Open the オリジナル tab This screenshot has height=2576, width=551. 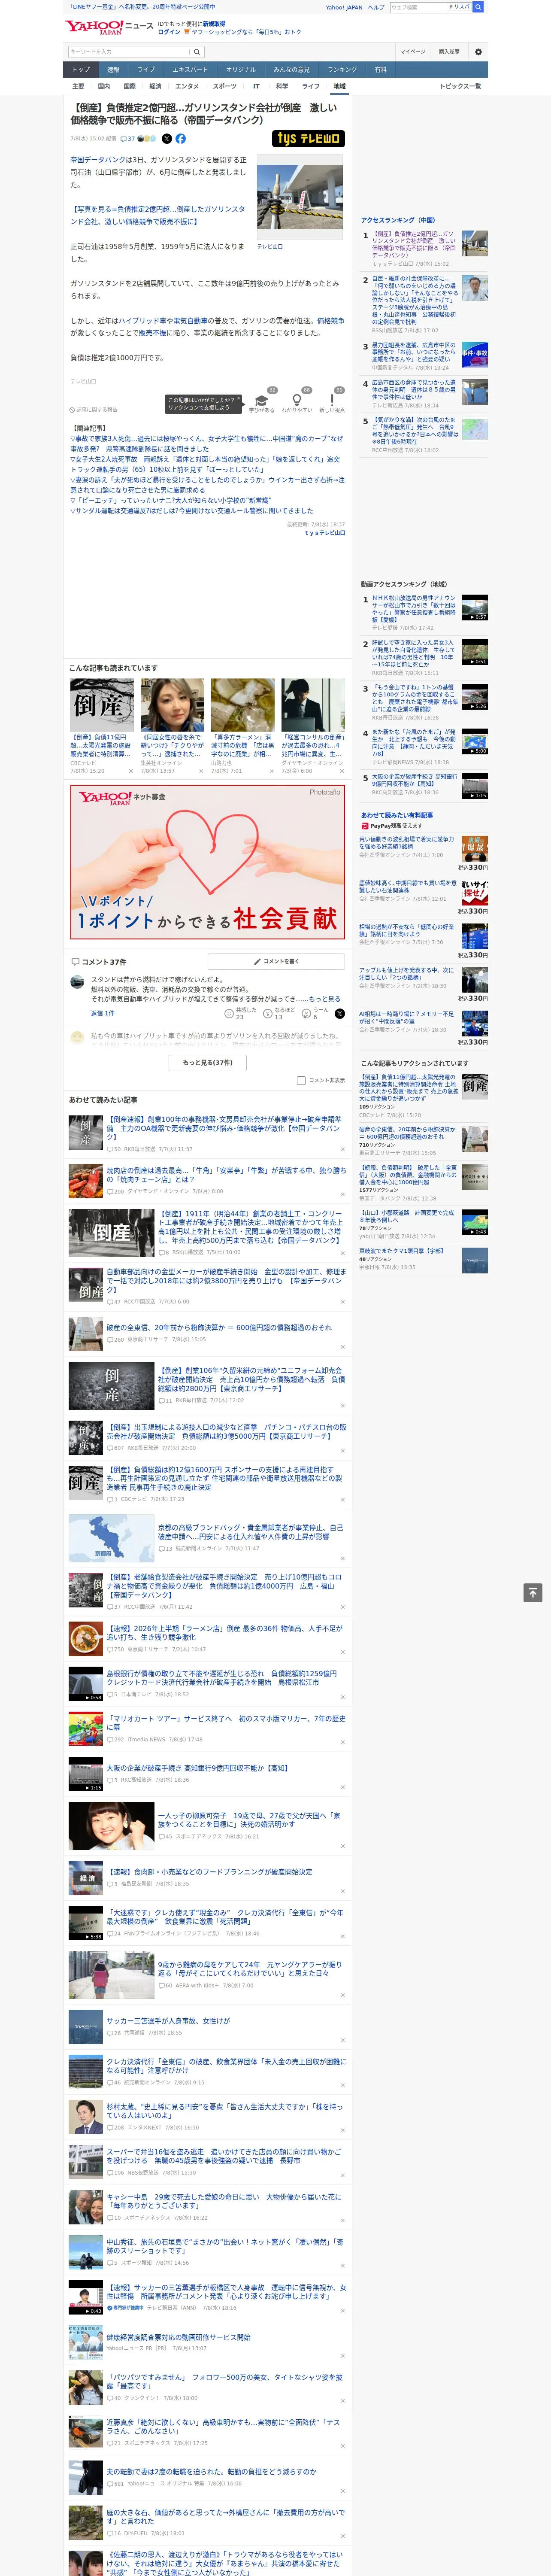241,70
